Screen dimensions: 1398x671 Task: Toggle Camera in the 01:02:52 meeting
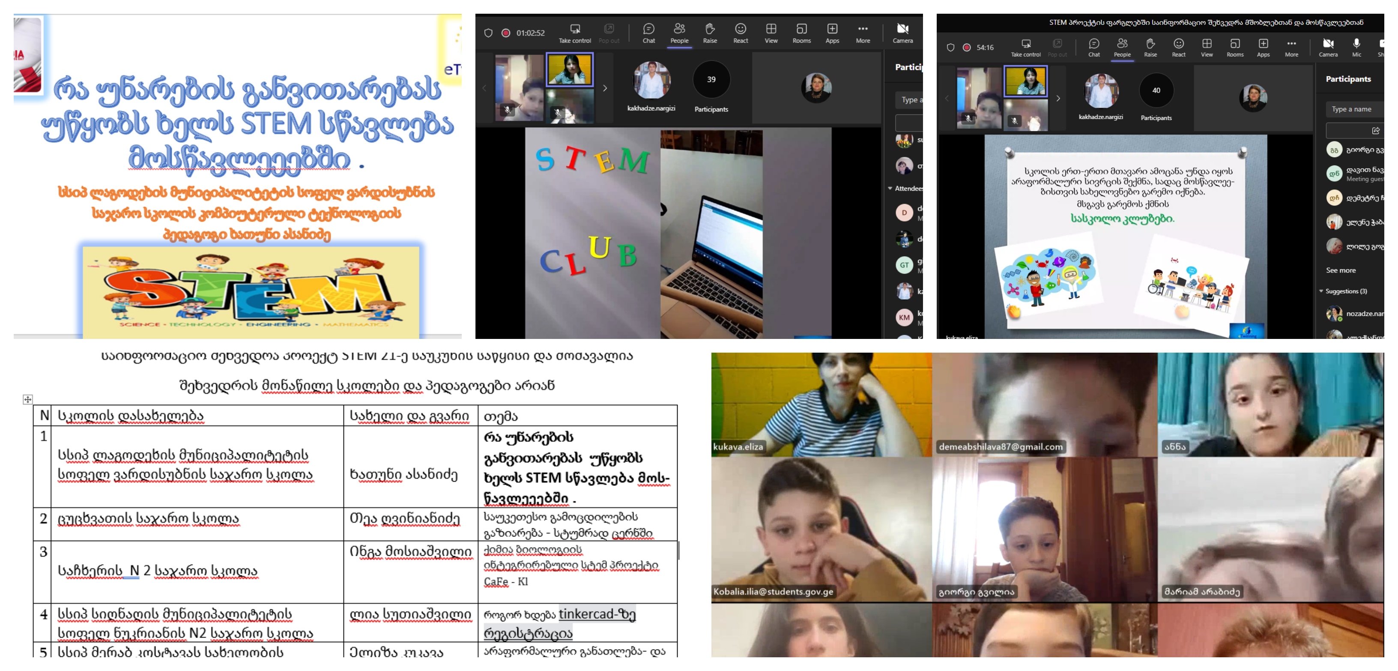tap(902, 33)
